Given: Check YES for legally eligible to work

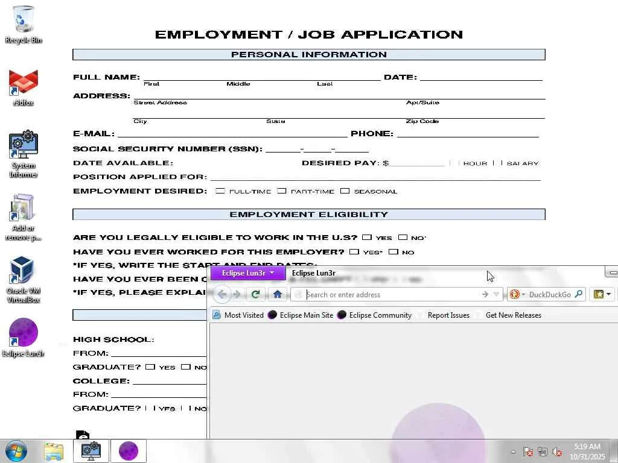Looking at the screenshot, I should [367, 238].
